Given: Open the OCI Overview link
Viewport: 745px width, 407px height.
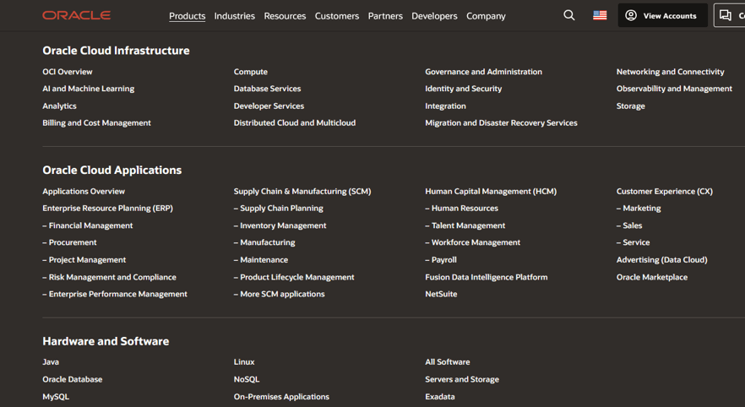Looking at the screenshot, I should (68, 72).
